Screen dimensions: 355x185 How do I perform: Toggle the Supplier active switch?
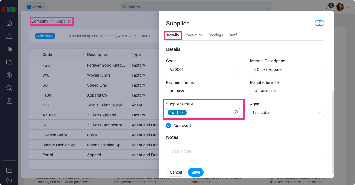(319, 24)
